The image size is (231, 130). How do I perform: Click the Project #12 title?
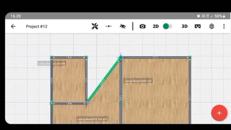36,26
